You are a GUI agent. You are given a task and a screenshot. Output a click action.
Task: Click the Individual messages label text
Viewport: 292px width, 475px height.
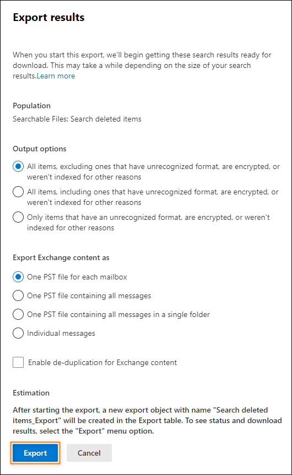pos(61,334)
